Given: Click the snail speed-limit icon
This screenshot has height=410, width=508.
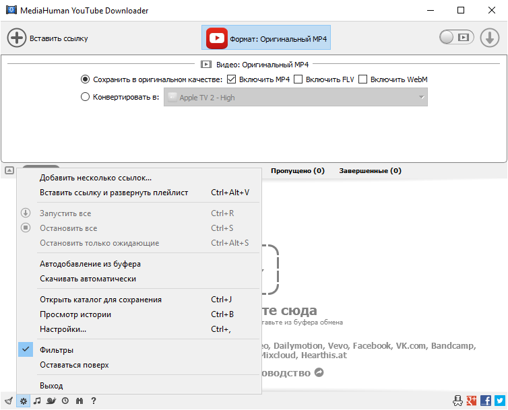Looking at the screenshot, I should click(x=51, y=401).
